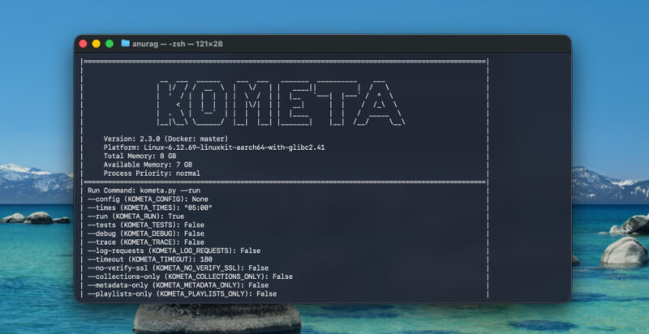
Task: Click the 'Process Priority: normal' line
Action: 152,173
